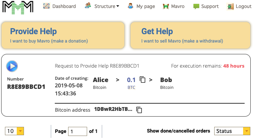
Task: Click the Logout door icon
Action: coord(231,6)
